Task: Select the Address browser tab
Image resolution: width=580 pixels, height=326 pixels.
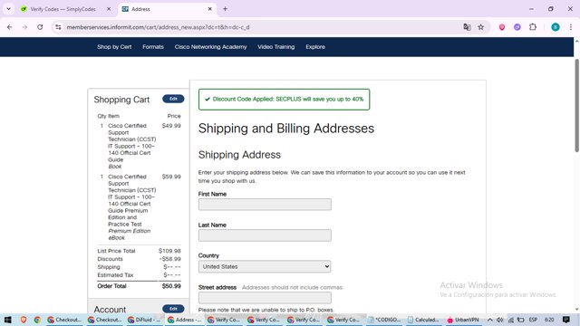Action: point(141,9)
